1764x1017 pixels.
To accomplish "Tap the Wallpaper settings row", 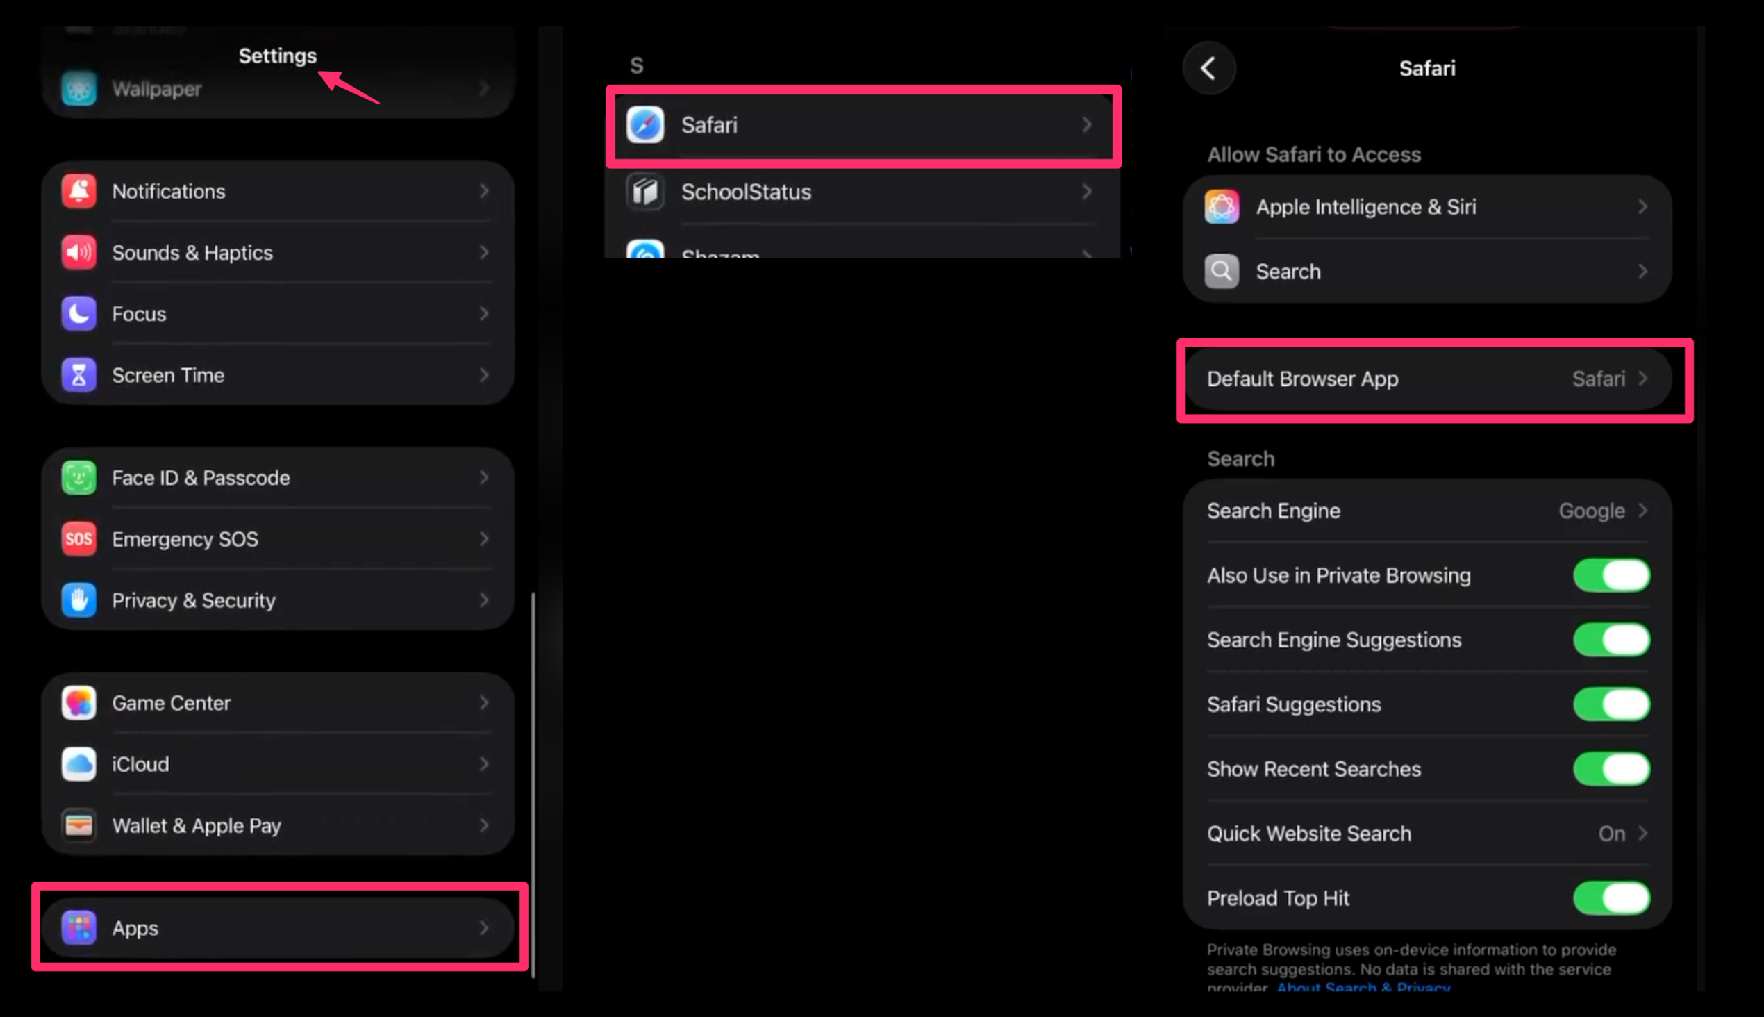I will click(x=278, y=89).
